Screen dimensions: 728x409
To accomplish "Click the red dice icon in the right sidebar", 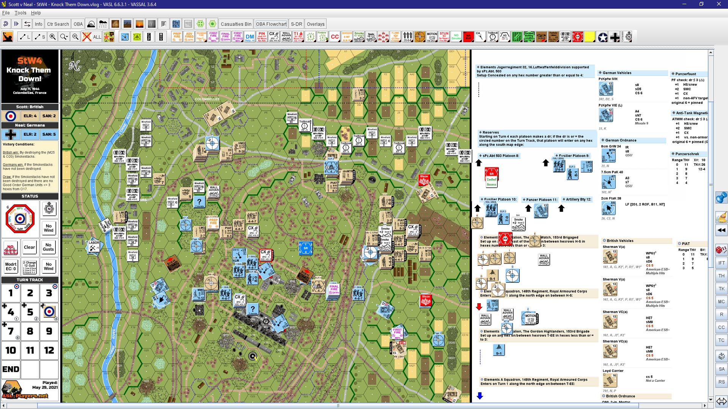I will coord(721,250).
